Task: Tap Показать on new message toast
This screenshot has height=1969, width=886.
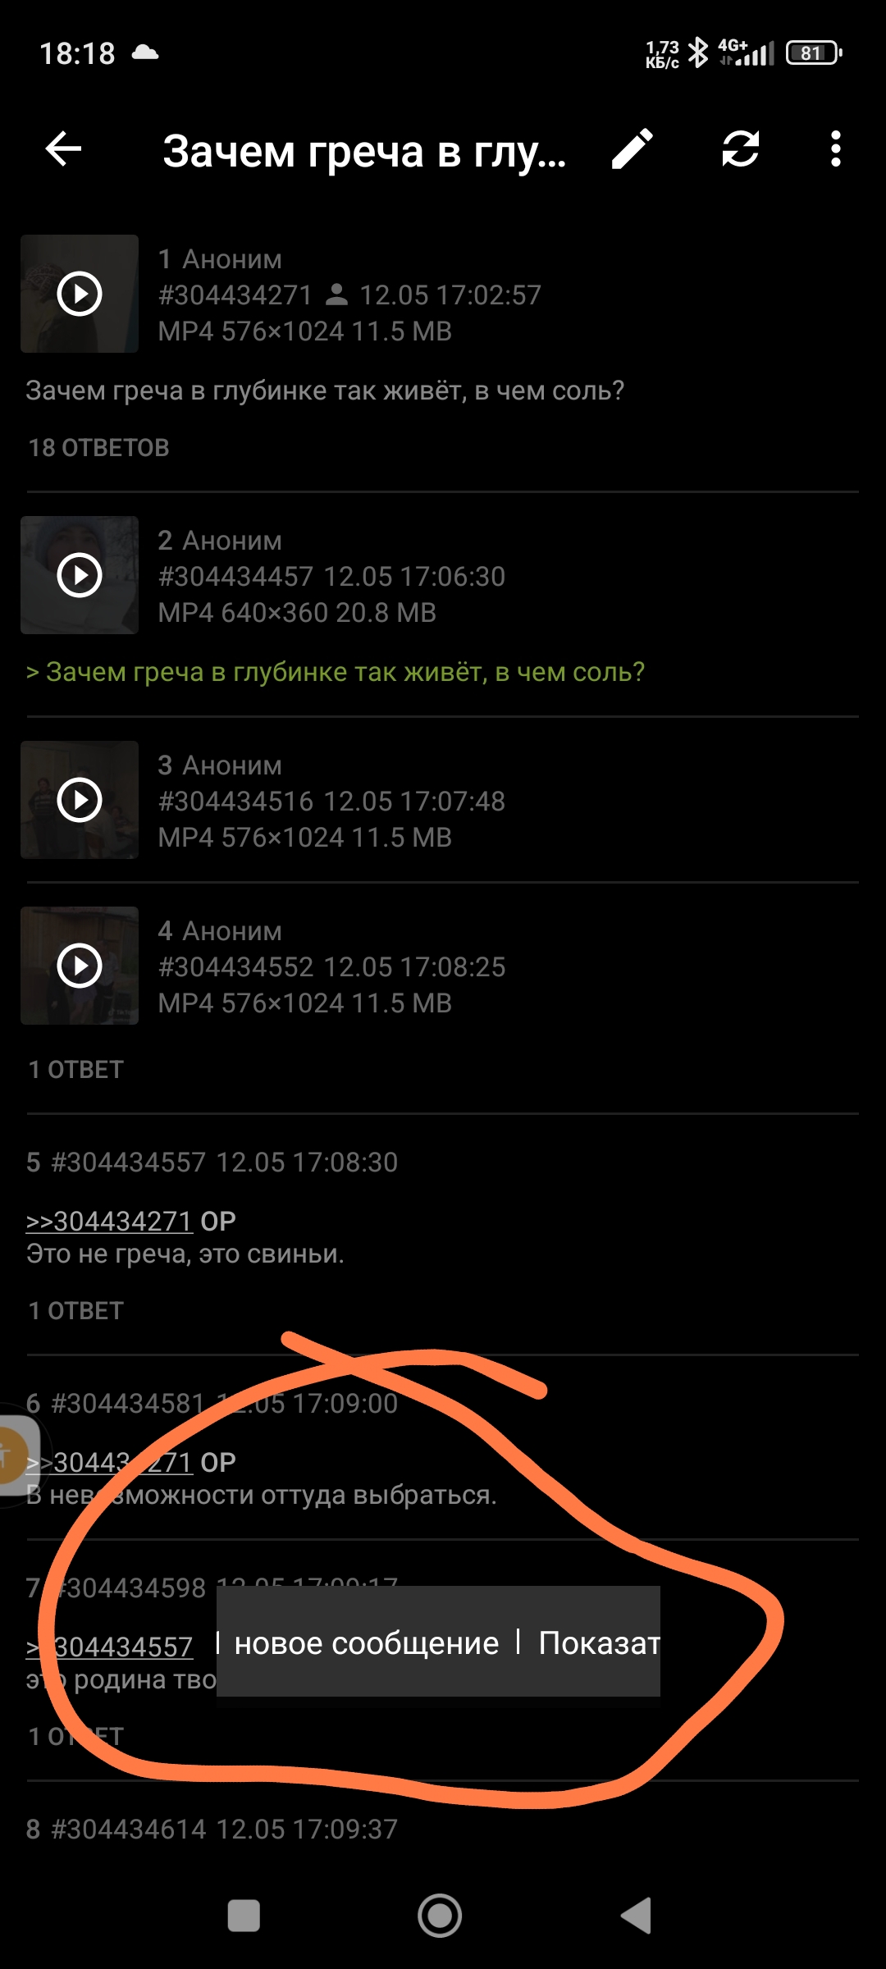Action: click(x=599, y=1643)
